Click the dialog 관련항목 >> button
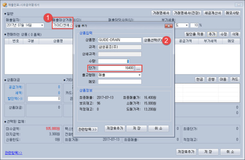The image size is (245, 160). coord(87,129)
